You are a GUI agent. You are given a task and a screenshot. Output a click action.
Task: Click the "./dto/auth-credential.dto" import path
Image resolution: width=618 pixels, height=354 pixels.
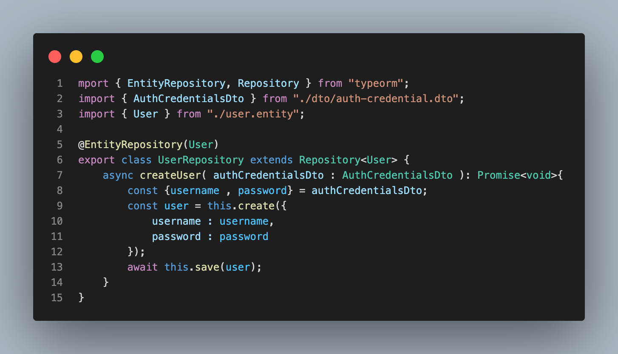tap(376, 99)
